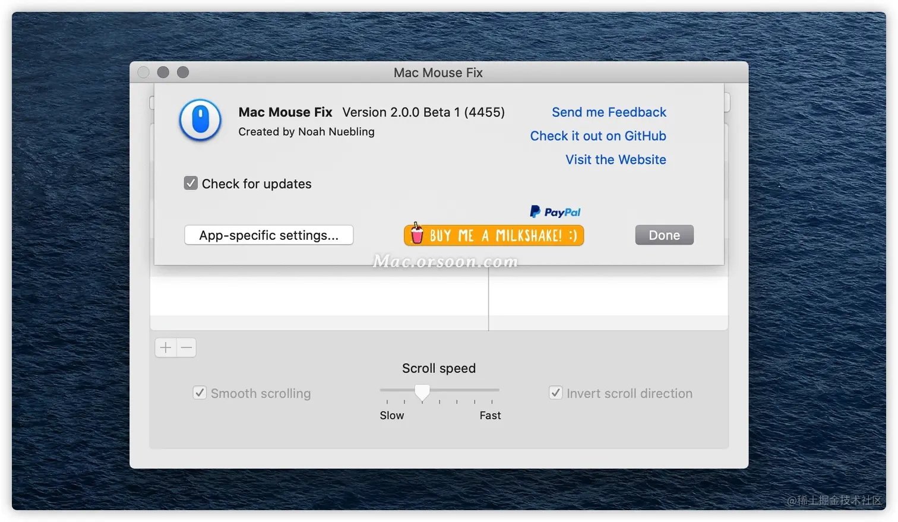Open the Send me Feedback link
The width and height of the screenshot is (898, 522).
coord(609,112)
